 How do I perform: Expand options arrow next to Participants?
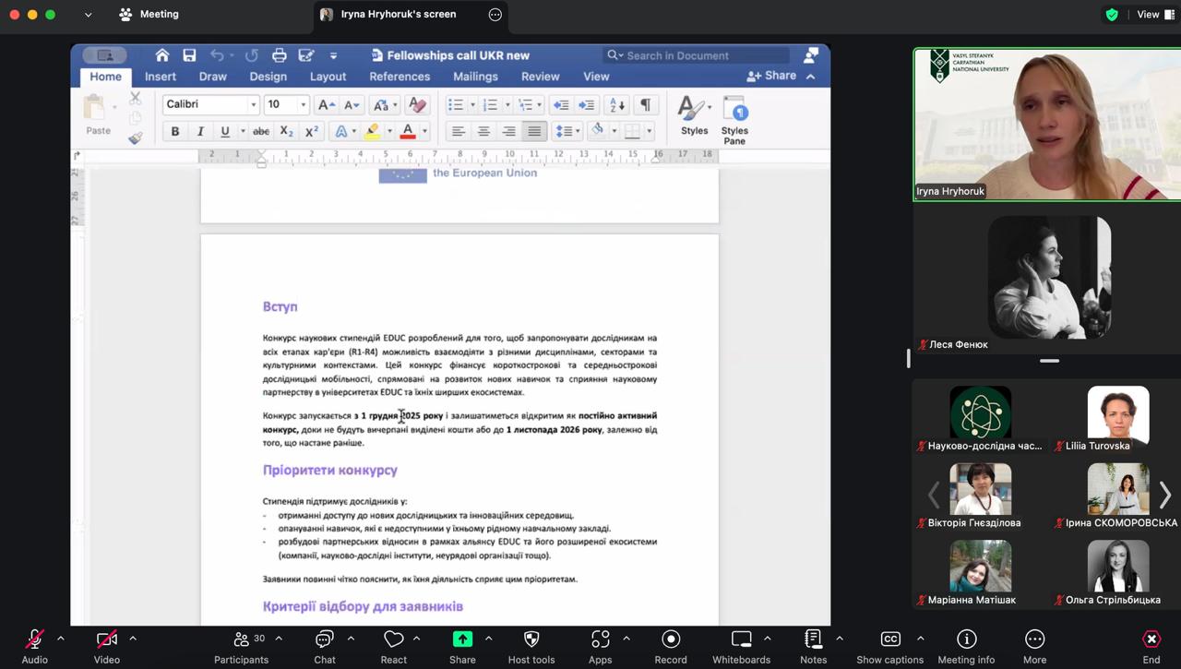pos(279,639)
